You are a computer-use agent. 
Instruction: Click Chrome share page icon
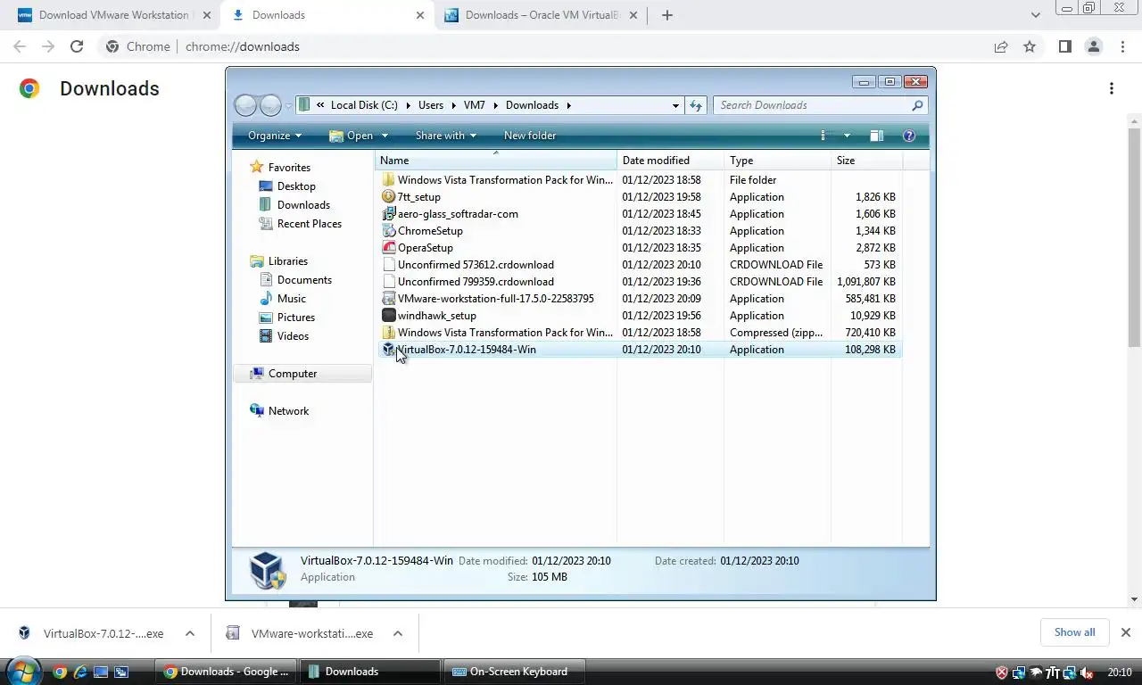pyautogui.click(x=1001, y=46)
